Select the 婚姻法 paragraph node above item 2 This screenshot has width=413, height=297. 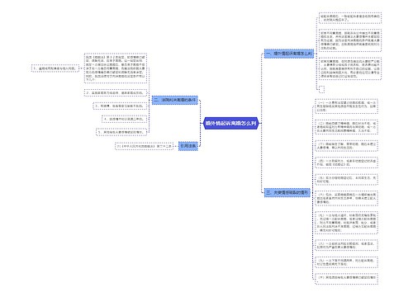pyautogui.click(x=116, y=68)
